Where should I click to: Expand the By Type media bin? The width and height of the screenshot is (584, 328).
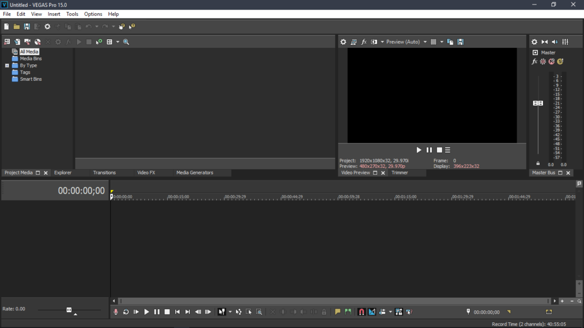(x=6, y=65)
